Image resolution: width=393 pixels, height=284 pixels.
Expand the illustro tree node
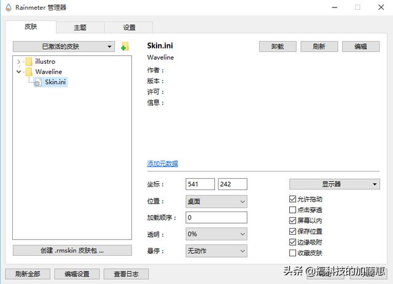18,61
